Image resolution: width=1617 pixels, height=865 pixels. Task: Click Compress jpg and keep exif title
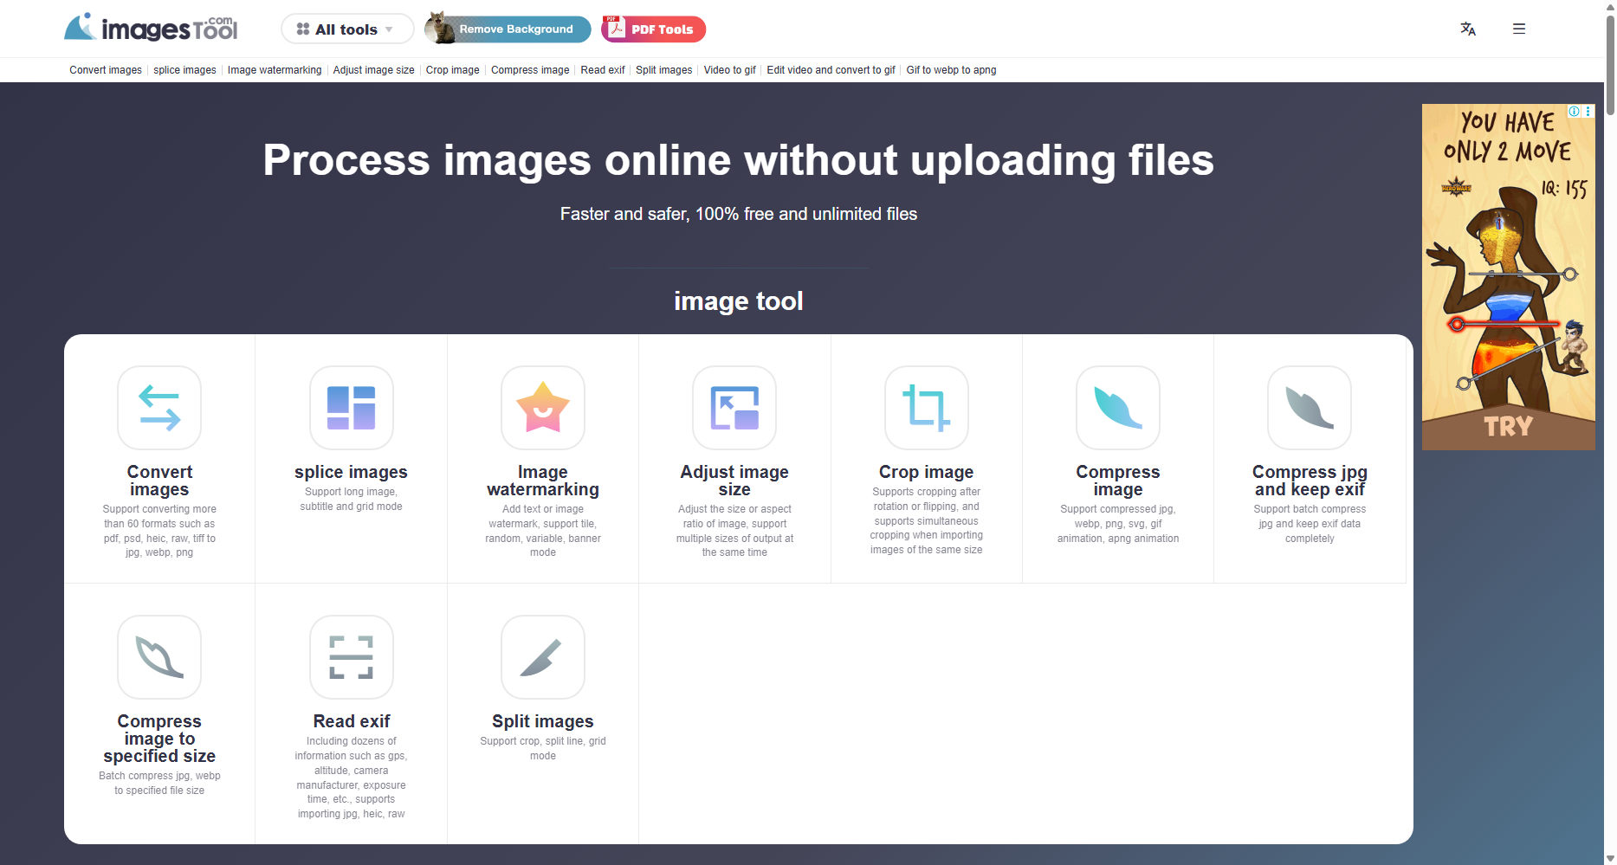click(x=1310, y=481)
